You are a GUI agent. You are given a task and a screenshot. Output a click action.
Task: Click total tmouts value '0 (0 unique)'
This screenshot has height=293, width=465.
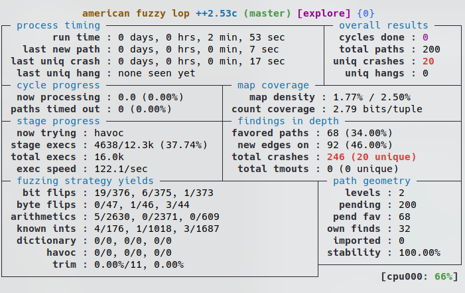click(x=363, y=169)
